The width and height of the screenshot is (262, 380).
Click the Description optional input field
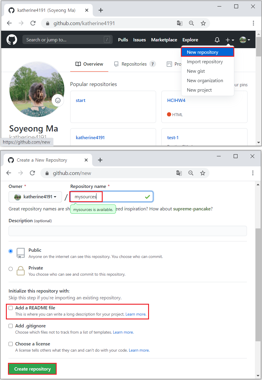pos(128,231)
